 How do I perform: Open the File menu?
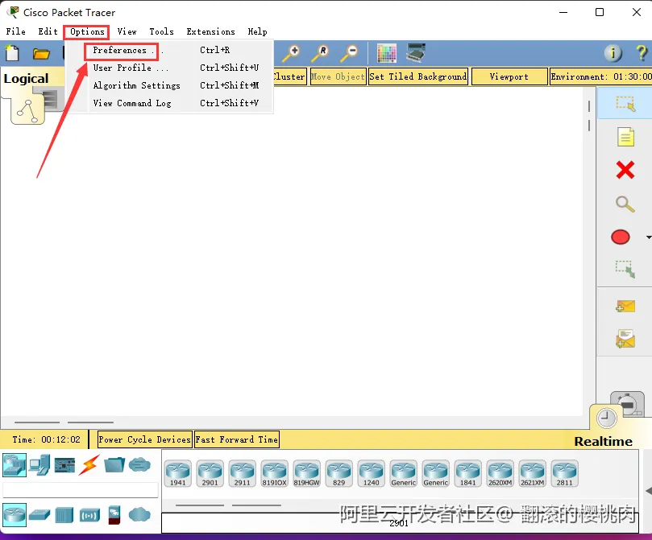pos(16,31)
